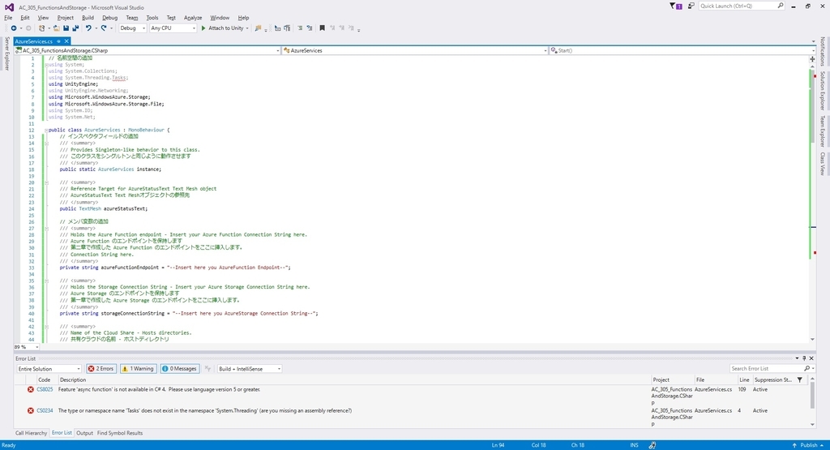Viewport: 830px width, 450px height.
Task: Open the File menu
Action: 8,18
